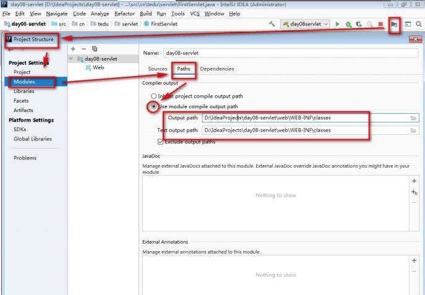The width and height of the screenshot is (425, 295).
Task: Click src breadcrumb in navigation bar
Action: [x=59, y=24]
